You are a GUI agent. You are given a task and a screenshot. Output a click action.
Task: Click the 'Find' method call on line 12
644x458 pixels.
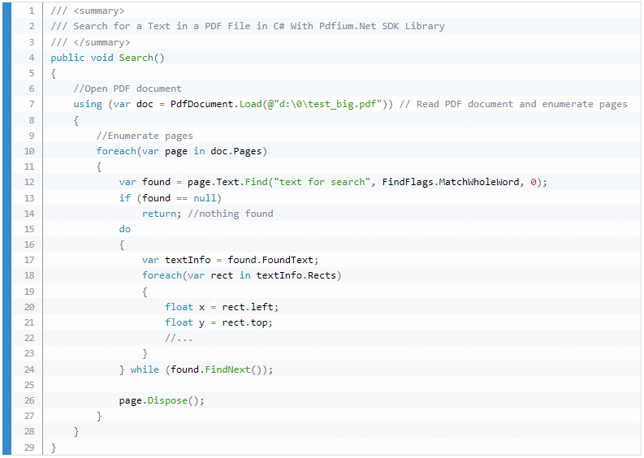(257, 183)
